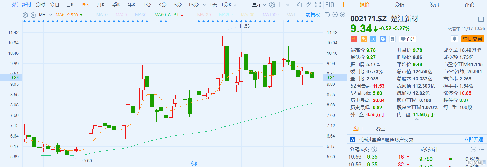Open MA indicator settings gear

25,15
